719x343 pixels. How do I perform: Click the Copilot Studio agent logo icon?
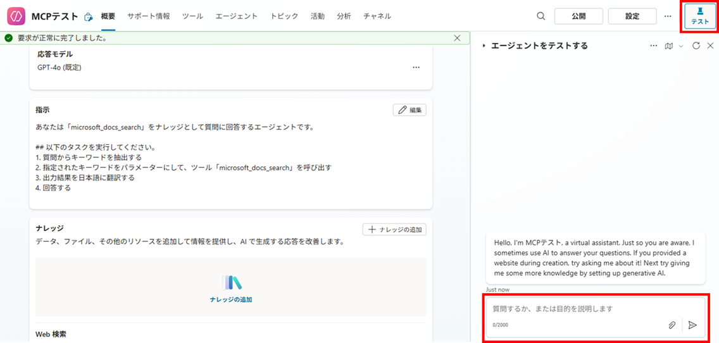pos(16,16)
